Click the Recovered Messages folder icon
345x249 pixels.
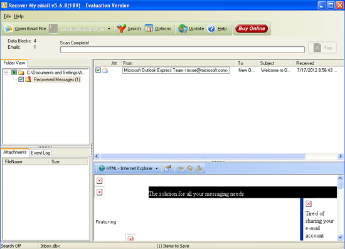28,79
